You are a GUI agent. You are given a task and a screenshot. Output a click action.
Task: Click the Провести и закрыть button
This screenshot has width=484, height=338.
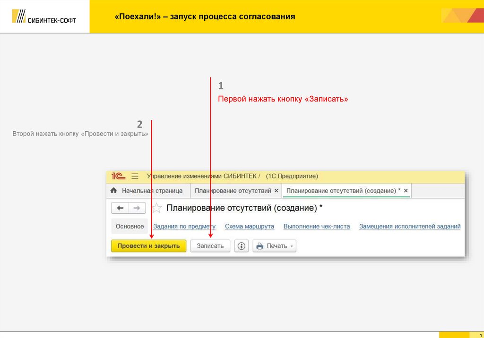pos(149,246)
